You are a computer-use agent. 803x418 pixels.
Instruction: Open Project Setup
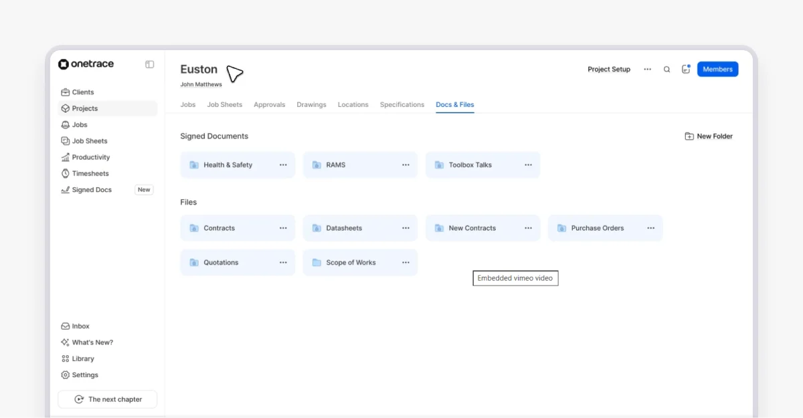(x=609, y=69)
